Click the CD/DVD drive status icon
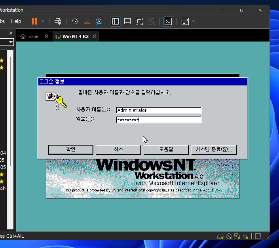This screenshot has height=248, width=279. [x=229, y=236]
